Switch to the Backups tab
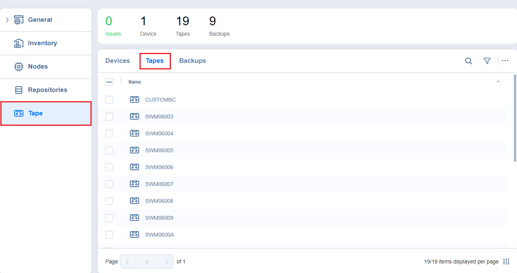The height and width of the screenshot is (273, 517). pos(192,61)
